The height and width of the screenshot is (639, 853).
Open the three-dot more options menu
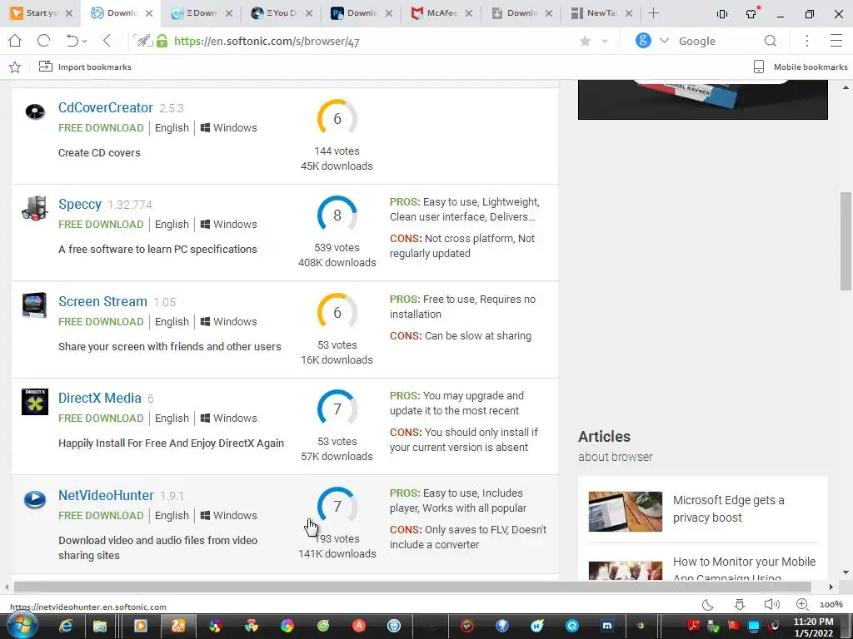coord(807,41)
